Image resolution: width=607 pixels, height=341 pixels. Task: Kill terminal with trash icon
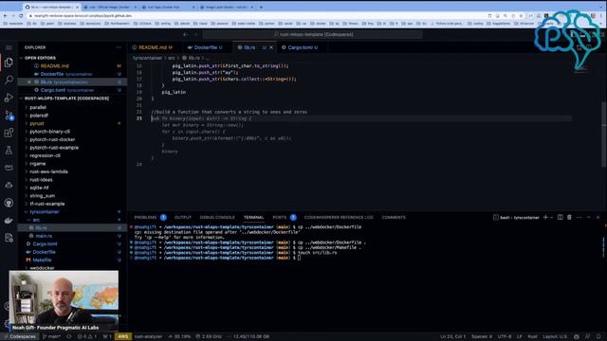coord(569,217)
